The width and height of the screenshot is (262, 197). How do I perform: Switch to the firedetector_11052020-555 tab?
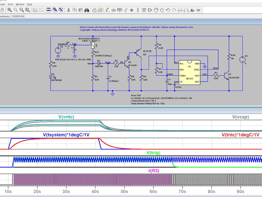click(x=12, y=16)
